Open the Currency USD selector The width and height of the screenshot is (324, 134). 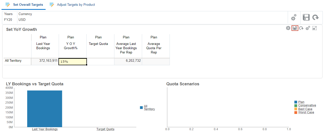pyautogui.click(x=22, y=20)
